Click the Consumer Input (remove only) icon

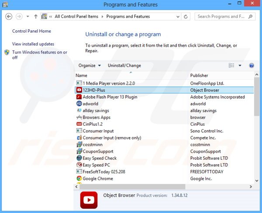click(79, 137)
